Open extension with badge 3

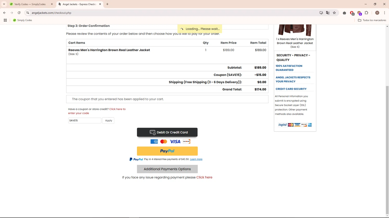point(359,13)
